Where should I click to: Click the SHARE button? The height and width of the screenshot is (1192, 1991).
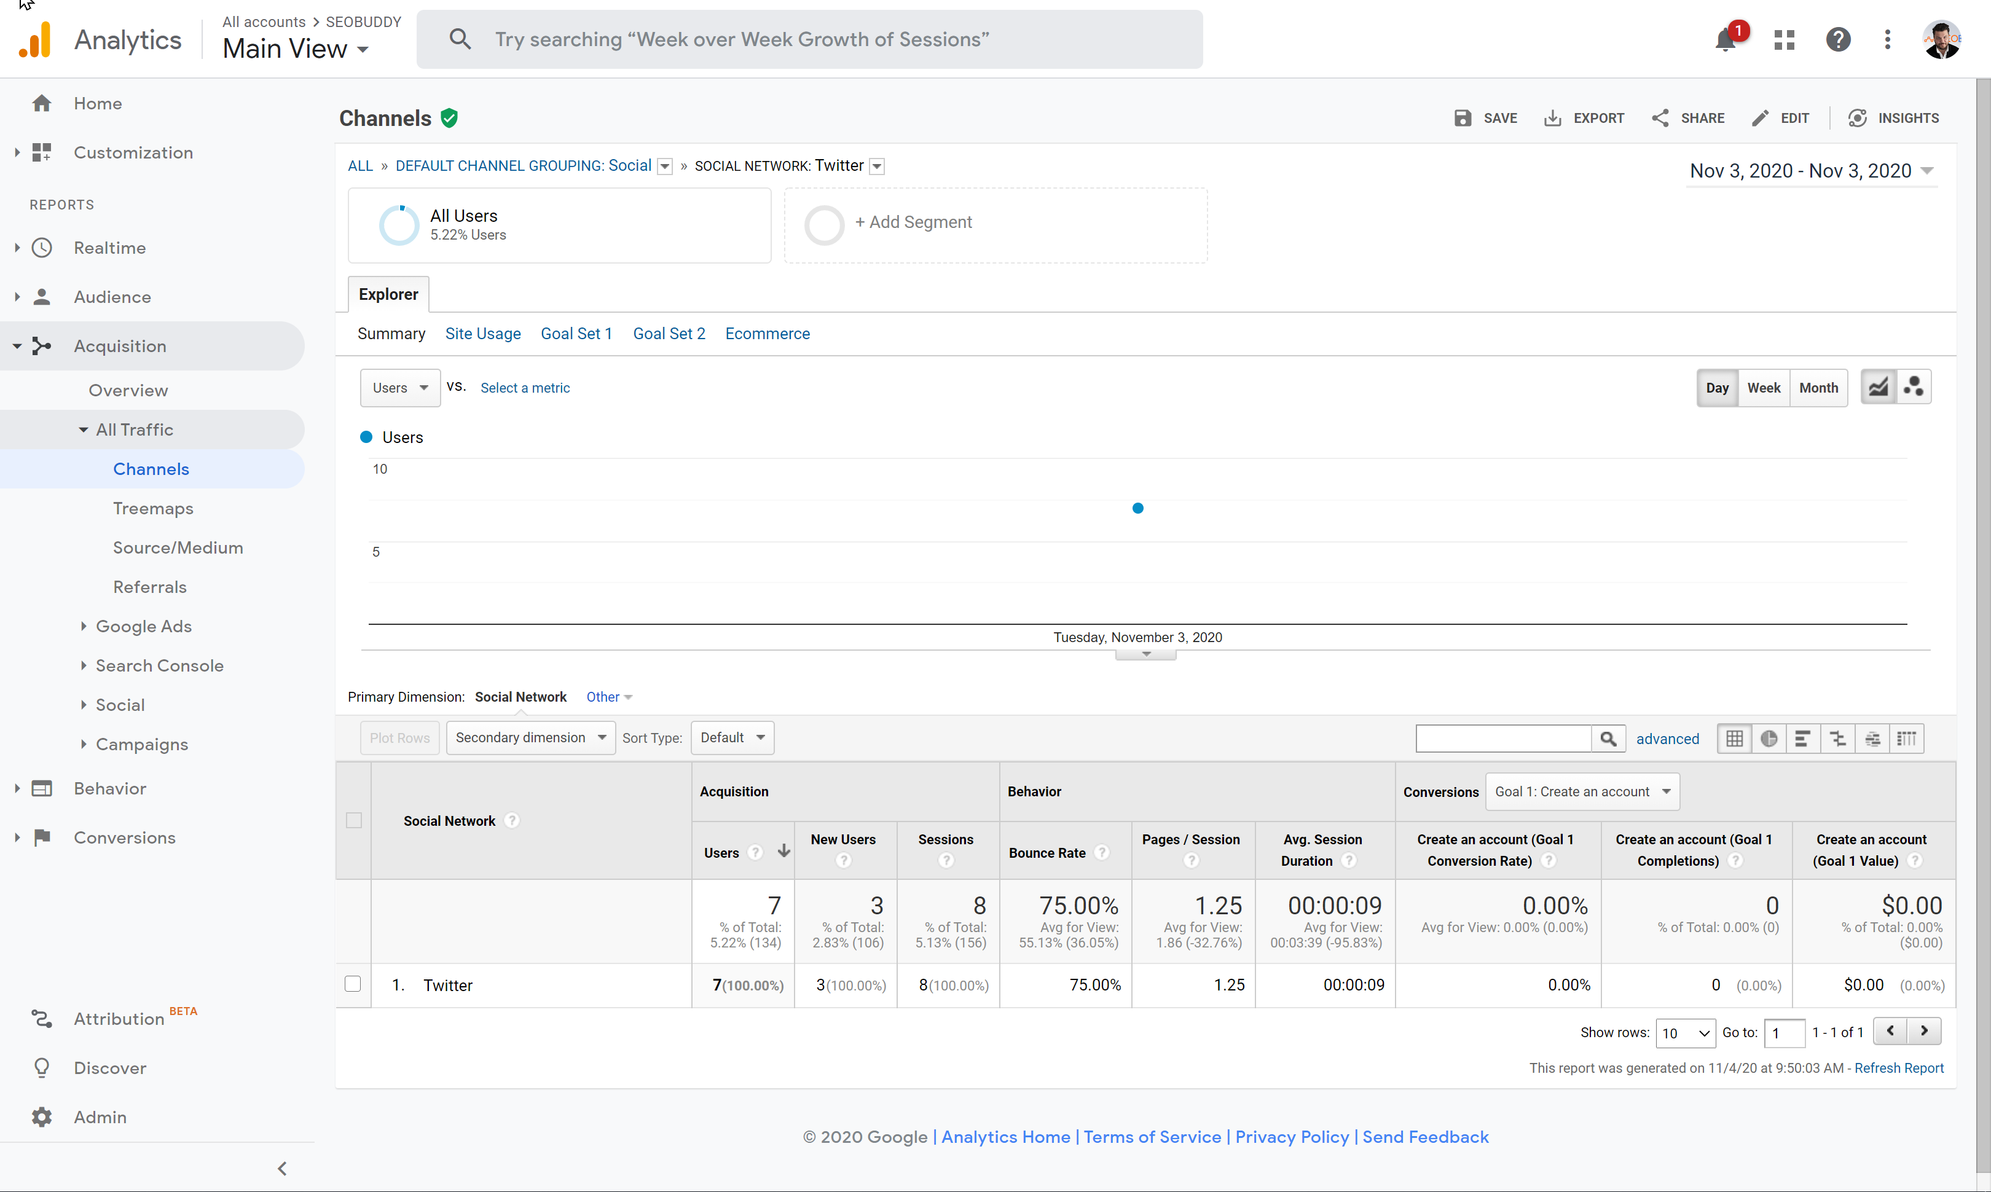pyautogui.click(x=1687, y=118)
